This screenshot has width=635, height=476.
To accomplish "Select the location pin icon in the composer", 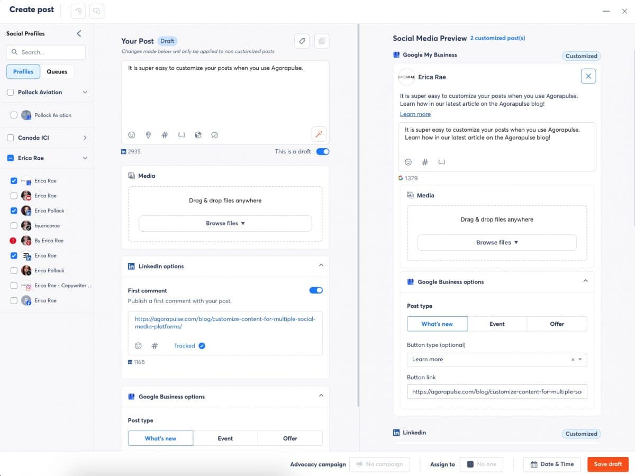I will click(x=148, y=135).
